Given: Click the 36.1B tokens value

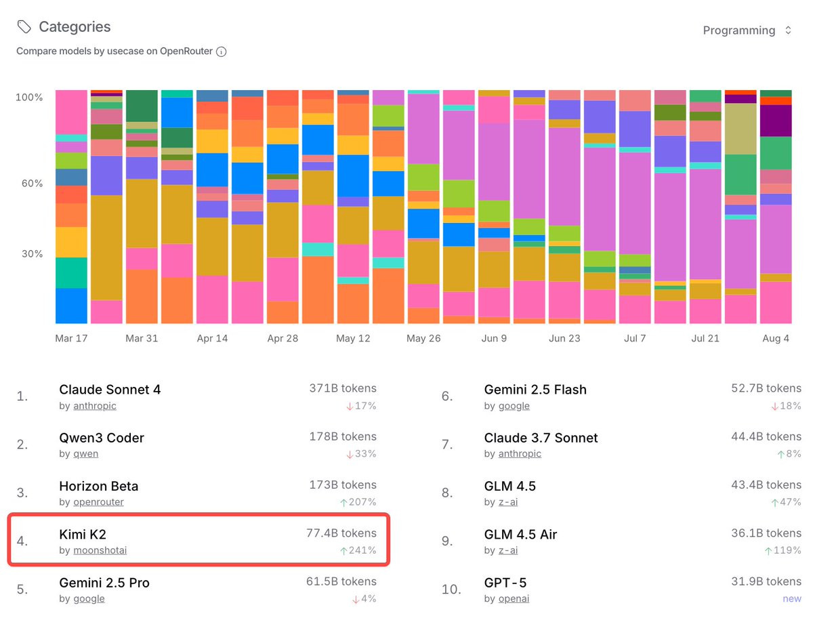Looking at the screenshot, I should click(x=766, y=533).
